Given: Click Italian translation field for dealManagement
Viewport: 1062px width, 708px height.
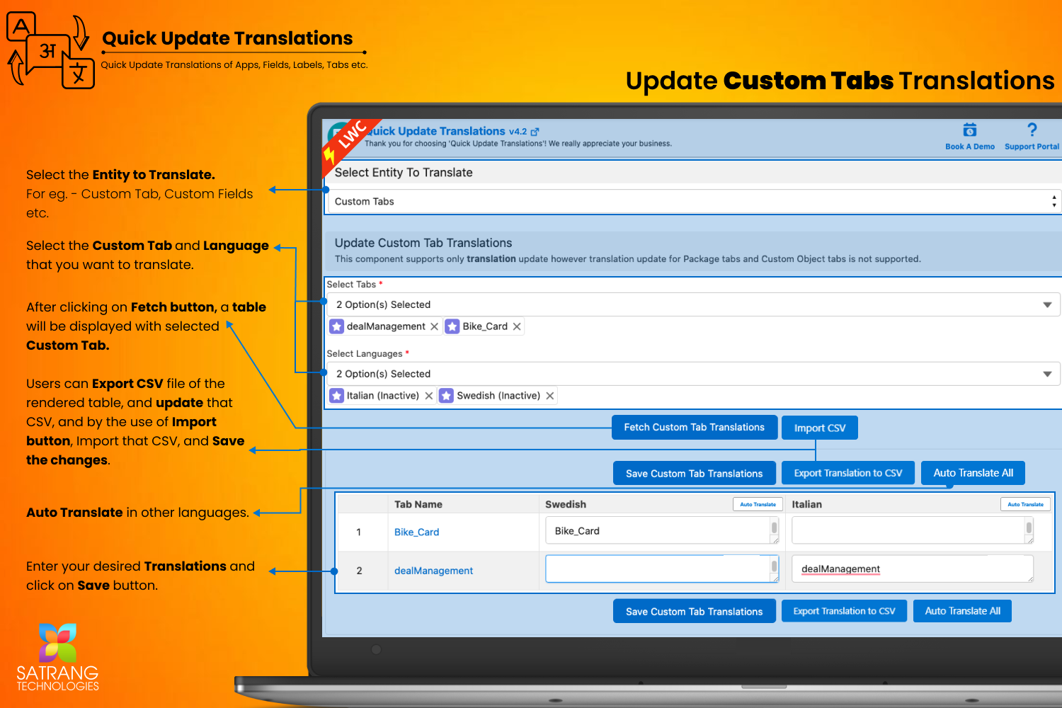Looking at the screenshot, I should [913, 569].
